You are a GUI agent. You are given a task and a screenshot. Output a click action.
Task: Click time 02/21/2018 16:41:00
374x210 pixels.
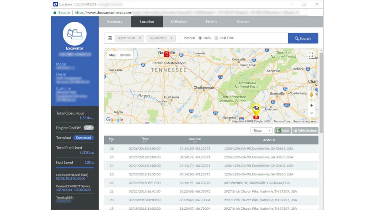point(145,191)
